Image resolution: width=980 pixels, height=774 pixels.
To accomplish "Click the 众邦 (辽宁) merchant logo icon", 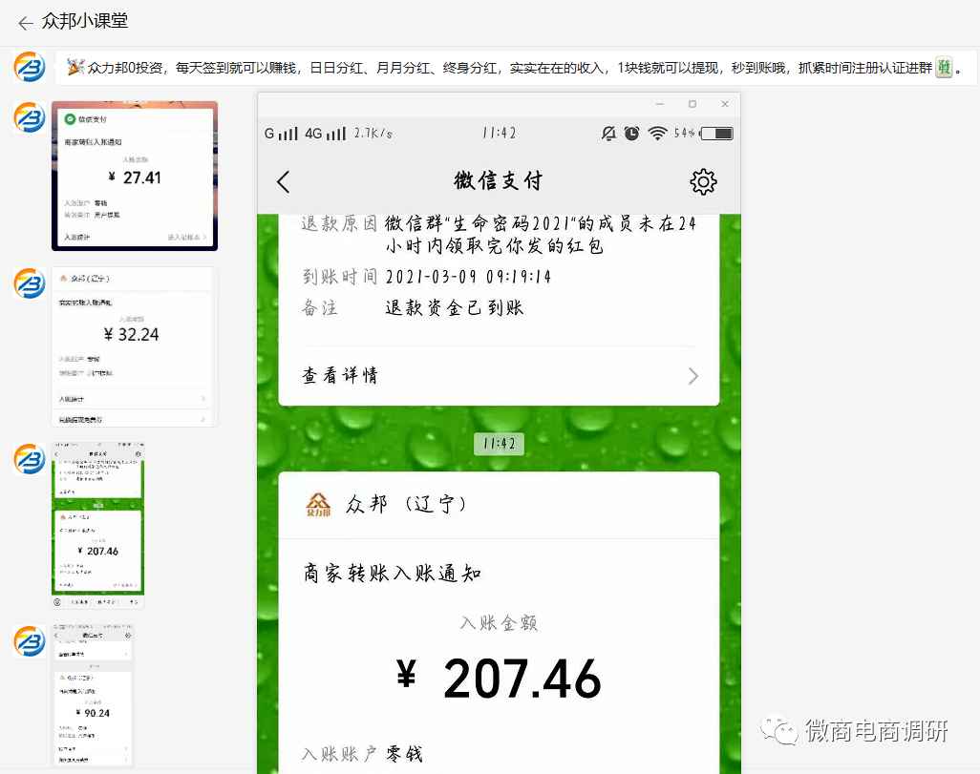I will pos(317,503).
